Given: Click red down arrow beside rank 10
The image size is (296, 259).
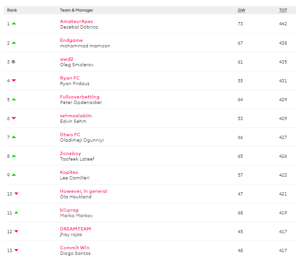Looking at the screenshot, I should point(16,194).
